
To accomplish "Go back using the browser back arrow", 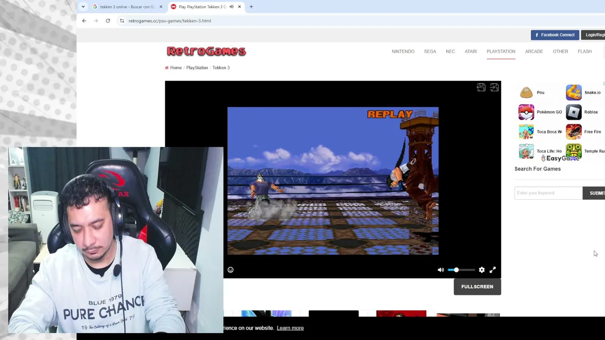I will click(x=84, y=21).
